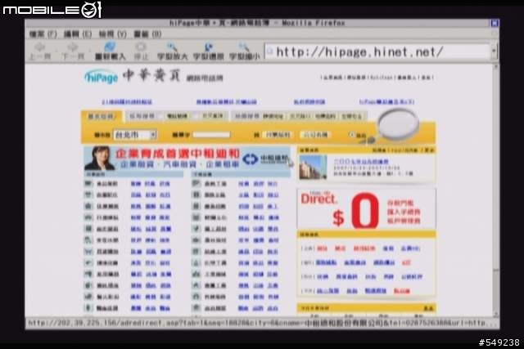Viewport: 524px width, 349px height.
Task: Open the 檔案 (F) menu
Action: (43, 34)
